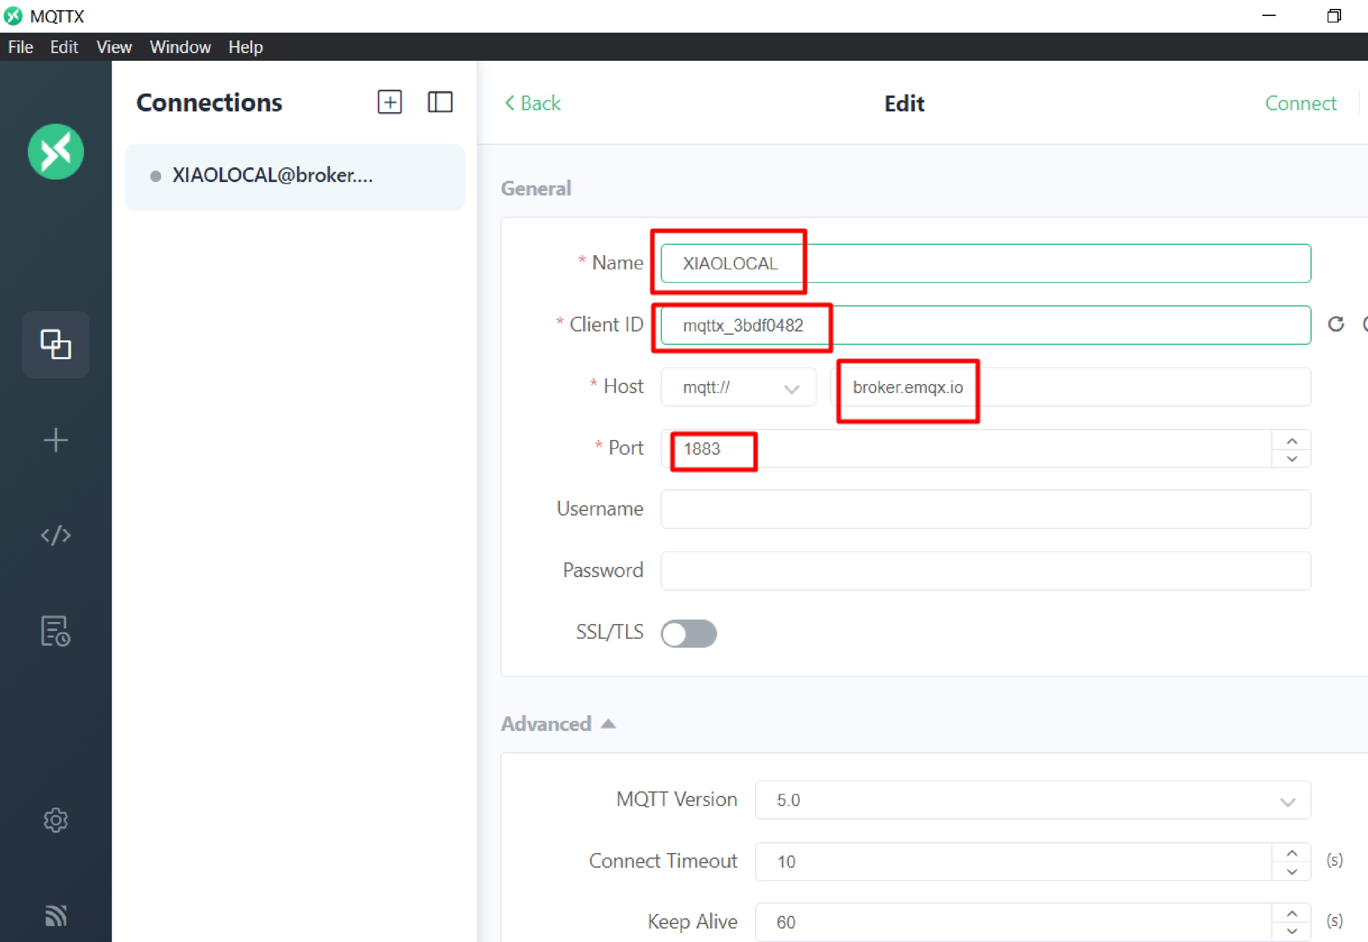Click the Host address field broker.emqx.io
This screenshot has width=1368, height=942.
(x=1070, y=387)
